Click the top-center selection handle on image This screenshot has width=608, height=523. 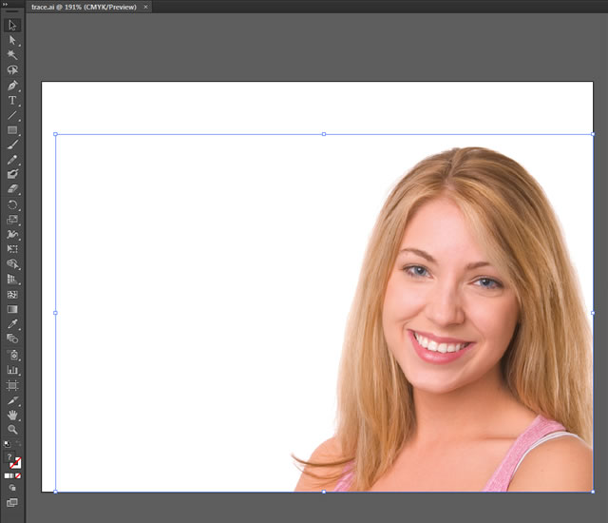click(324, 134)
